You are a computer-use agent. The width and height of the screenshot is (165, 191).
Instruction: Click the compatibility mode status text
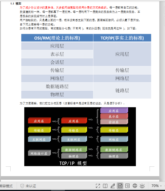pyautogui.click(x=6, y=186)
